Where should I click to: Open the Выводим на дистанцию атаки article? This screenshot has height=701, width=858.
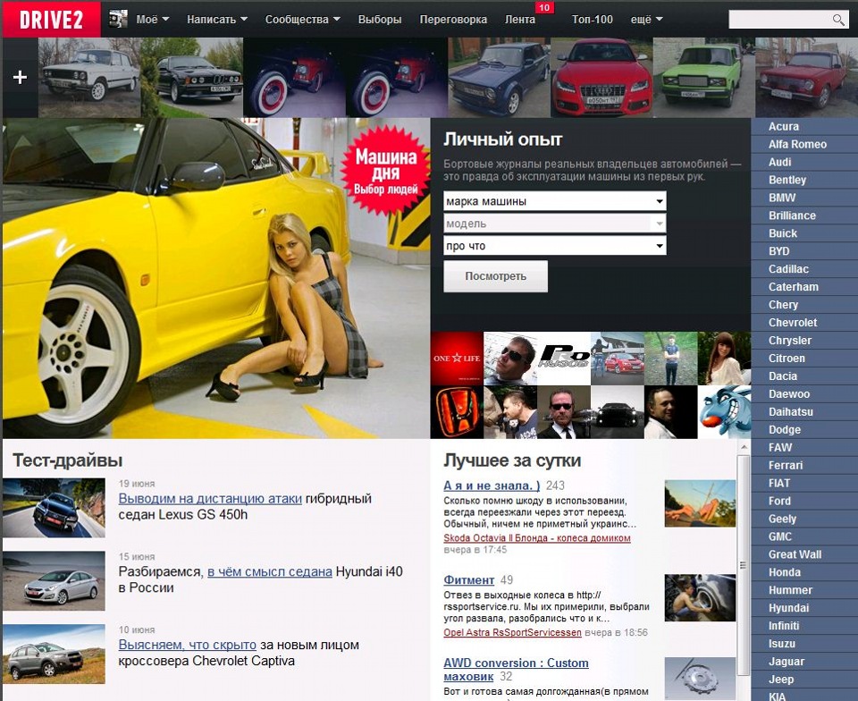(x=210, y=499)
